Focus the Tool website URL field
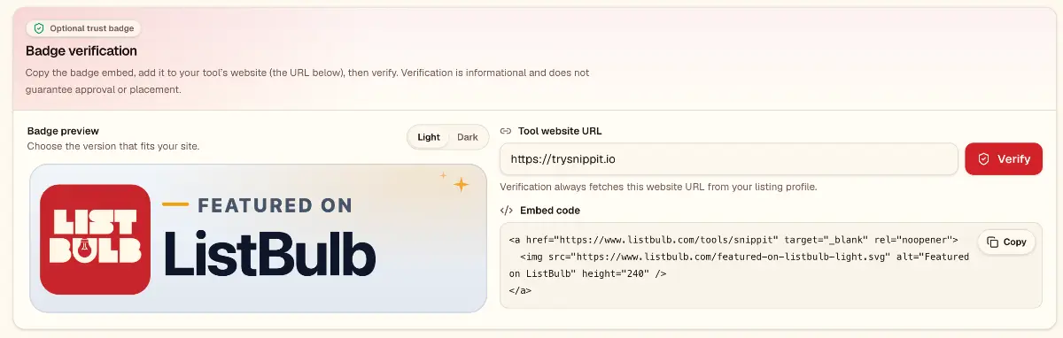Screen dimensions: 1063x338 pos(728,159)
